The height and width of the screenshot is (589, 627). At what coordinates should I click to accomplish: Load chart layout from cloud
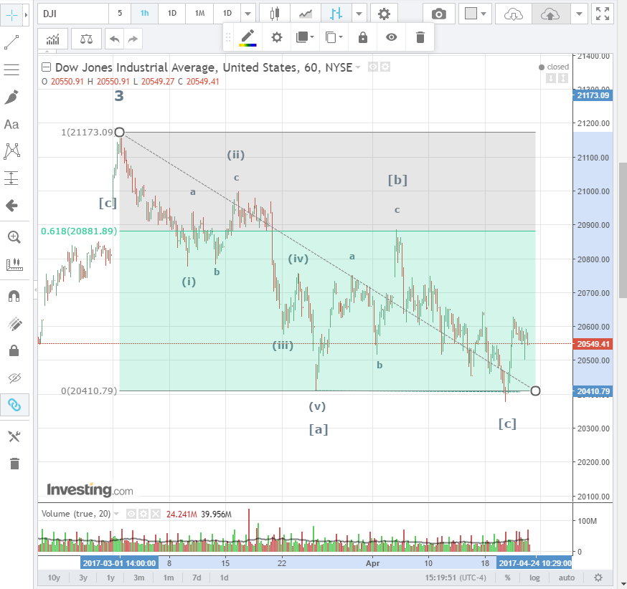514,14
